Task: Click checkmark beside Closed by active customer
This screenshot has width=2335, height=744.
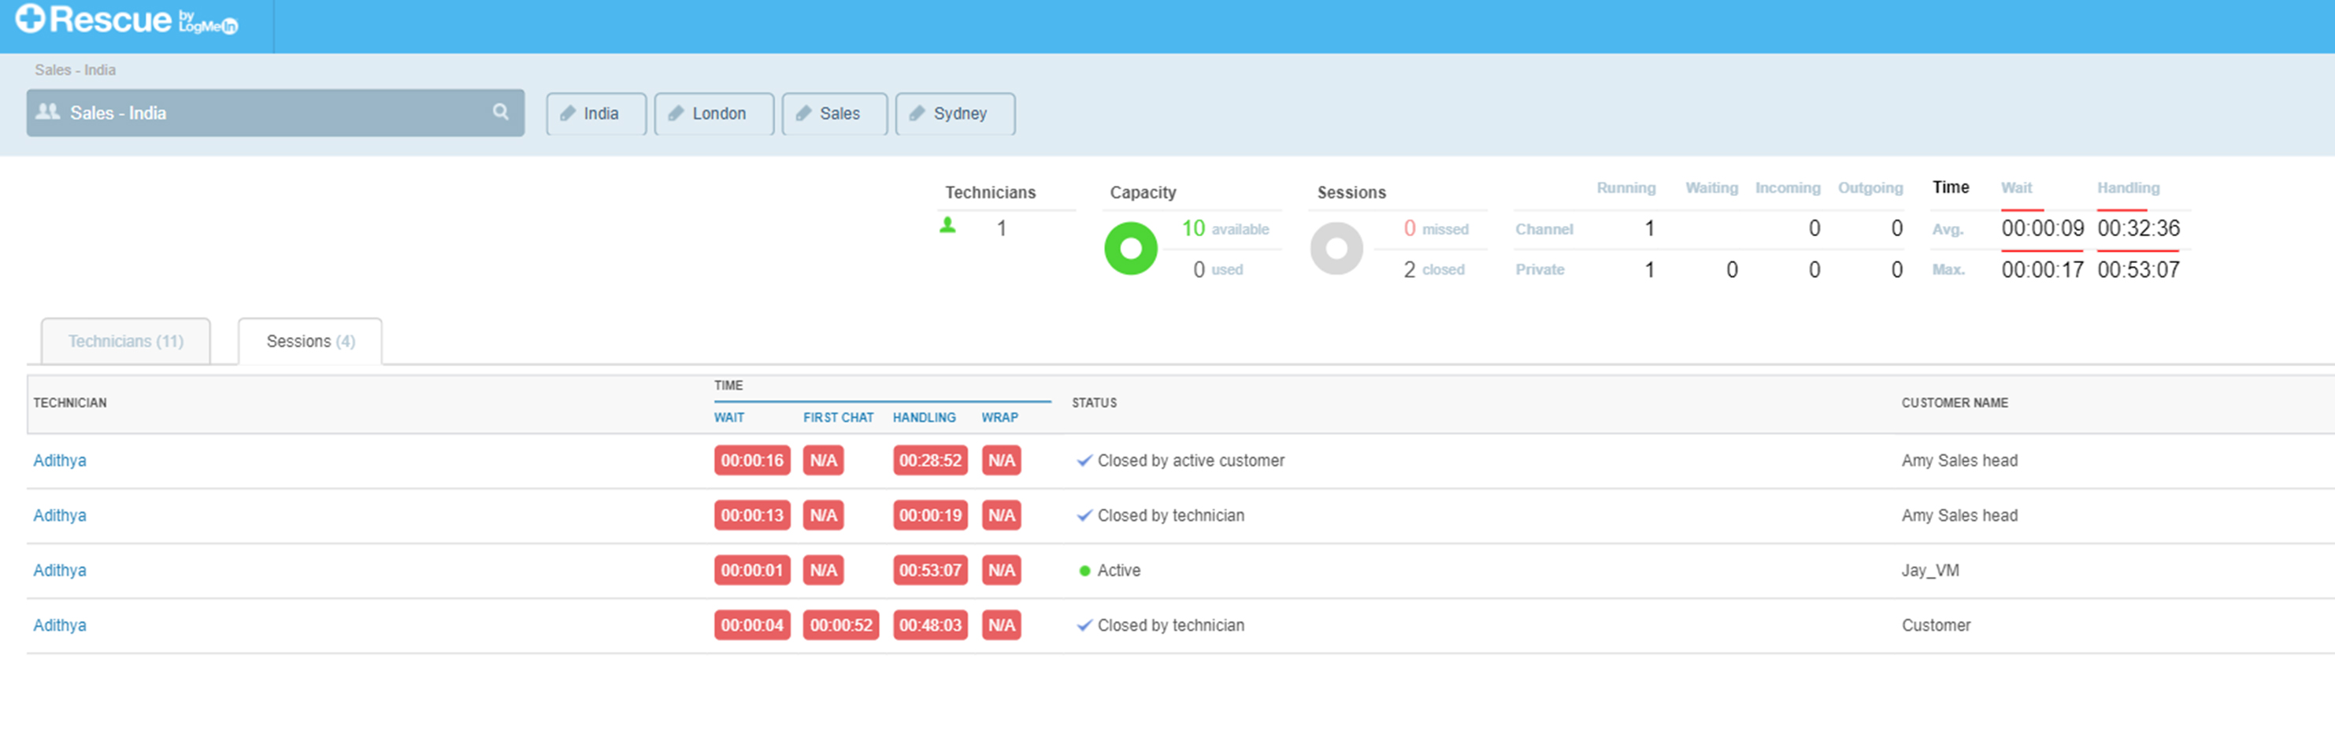Action: pos(1084,461)
